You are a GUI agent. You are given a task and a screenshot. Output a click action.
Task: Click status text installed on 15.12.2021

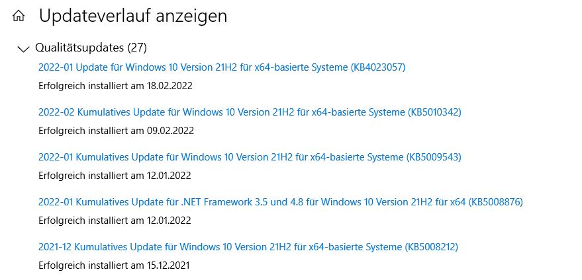(x=115, y=265)
